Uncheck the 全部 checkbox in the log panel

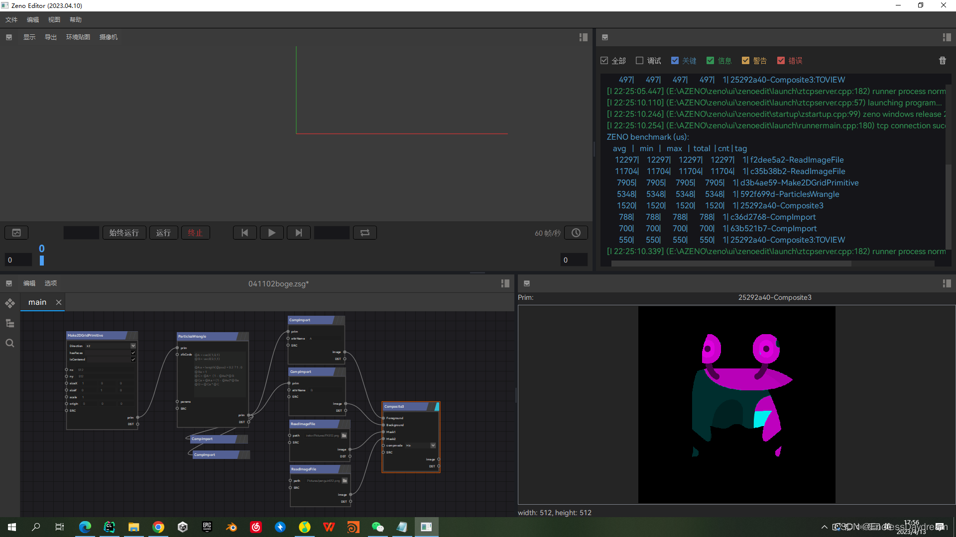point(604,60)
